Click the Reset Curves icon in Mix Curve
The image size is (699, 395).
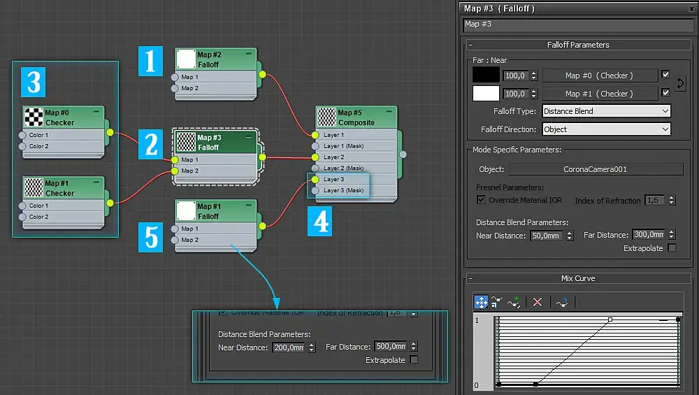coord(562,302)
